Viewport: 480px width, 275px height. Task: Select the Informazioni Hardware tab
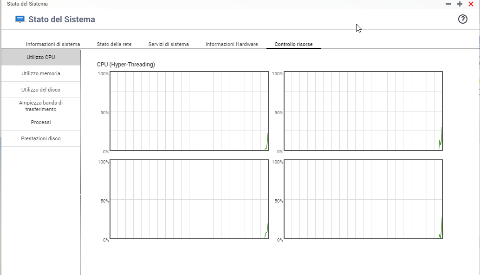[x=232, y=44]
